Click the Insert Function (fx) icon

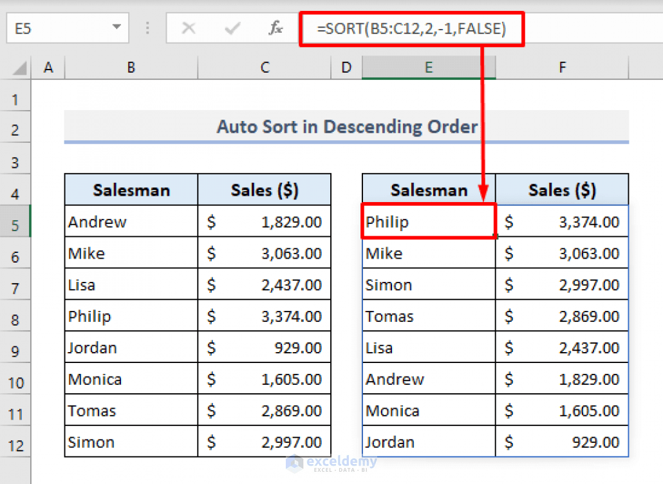click(275, 28)
